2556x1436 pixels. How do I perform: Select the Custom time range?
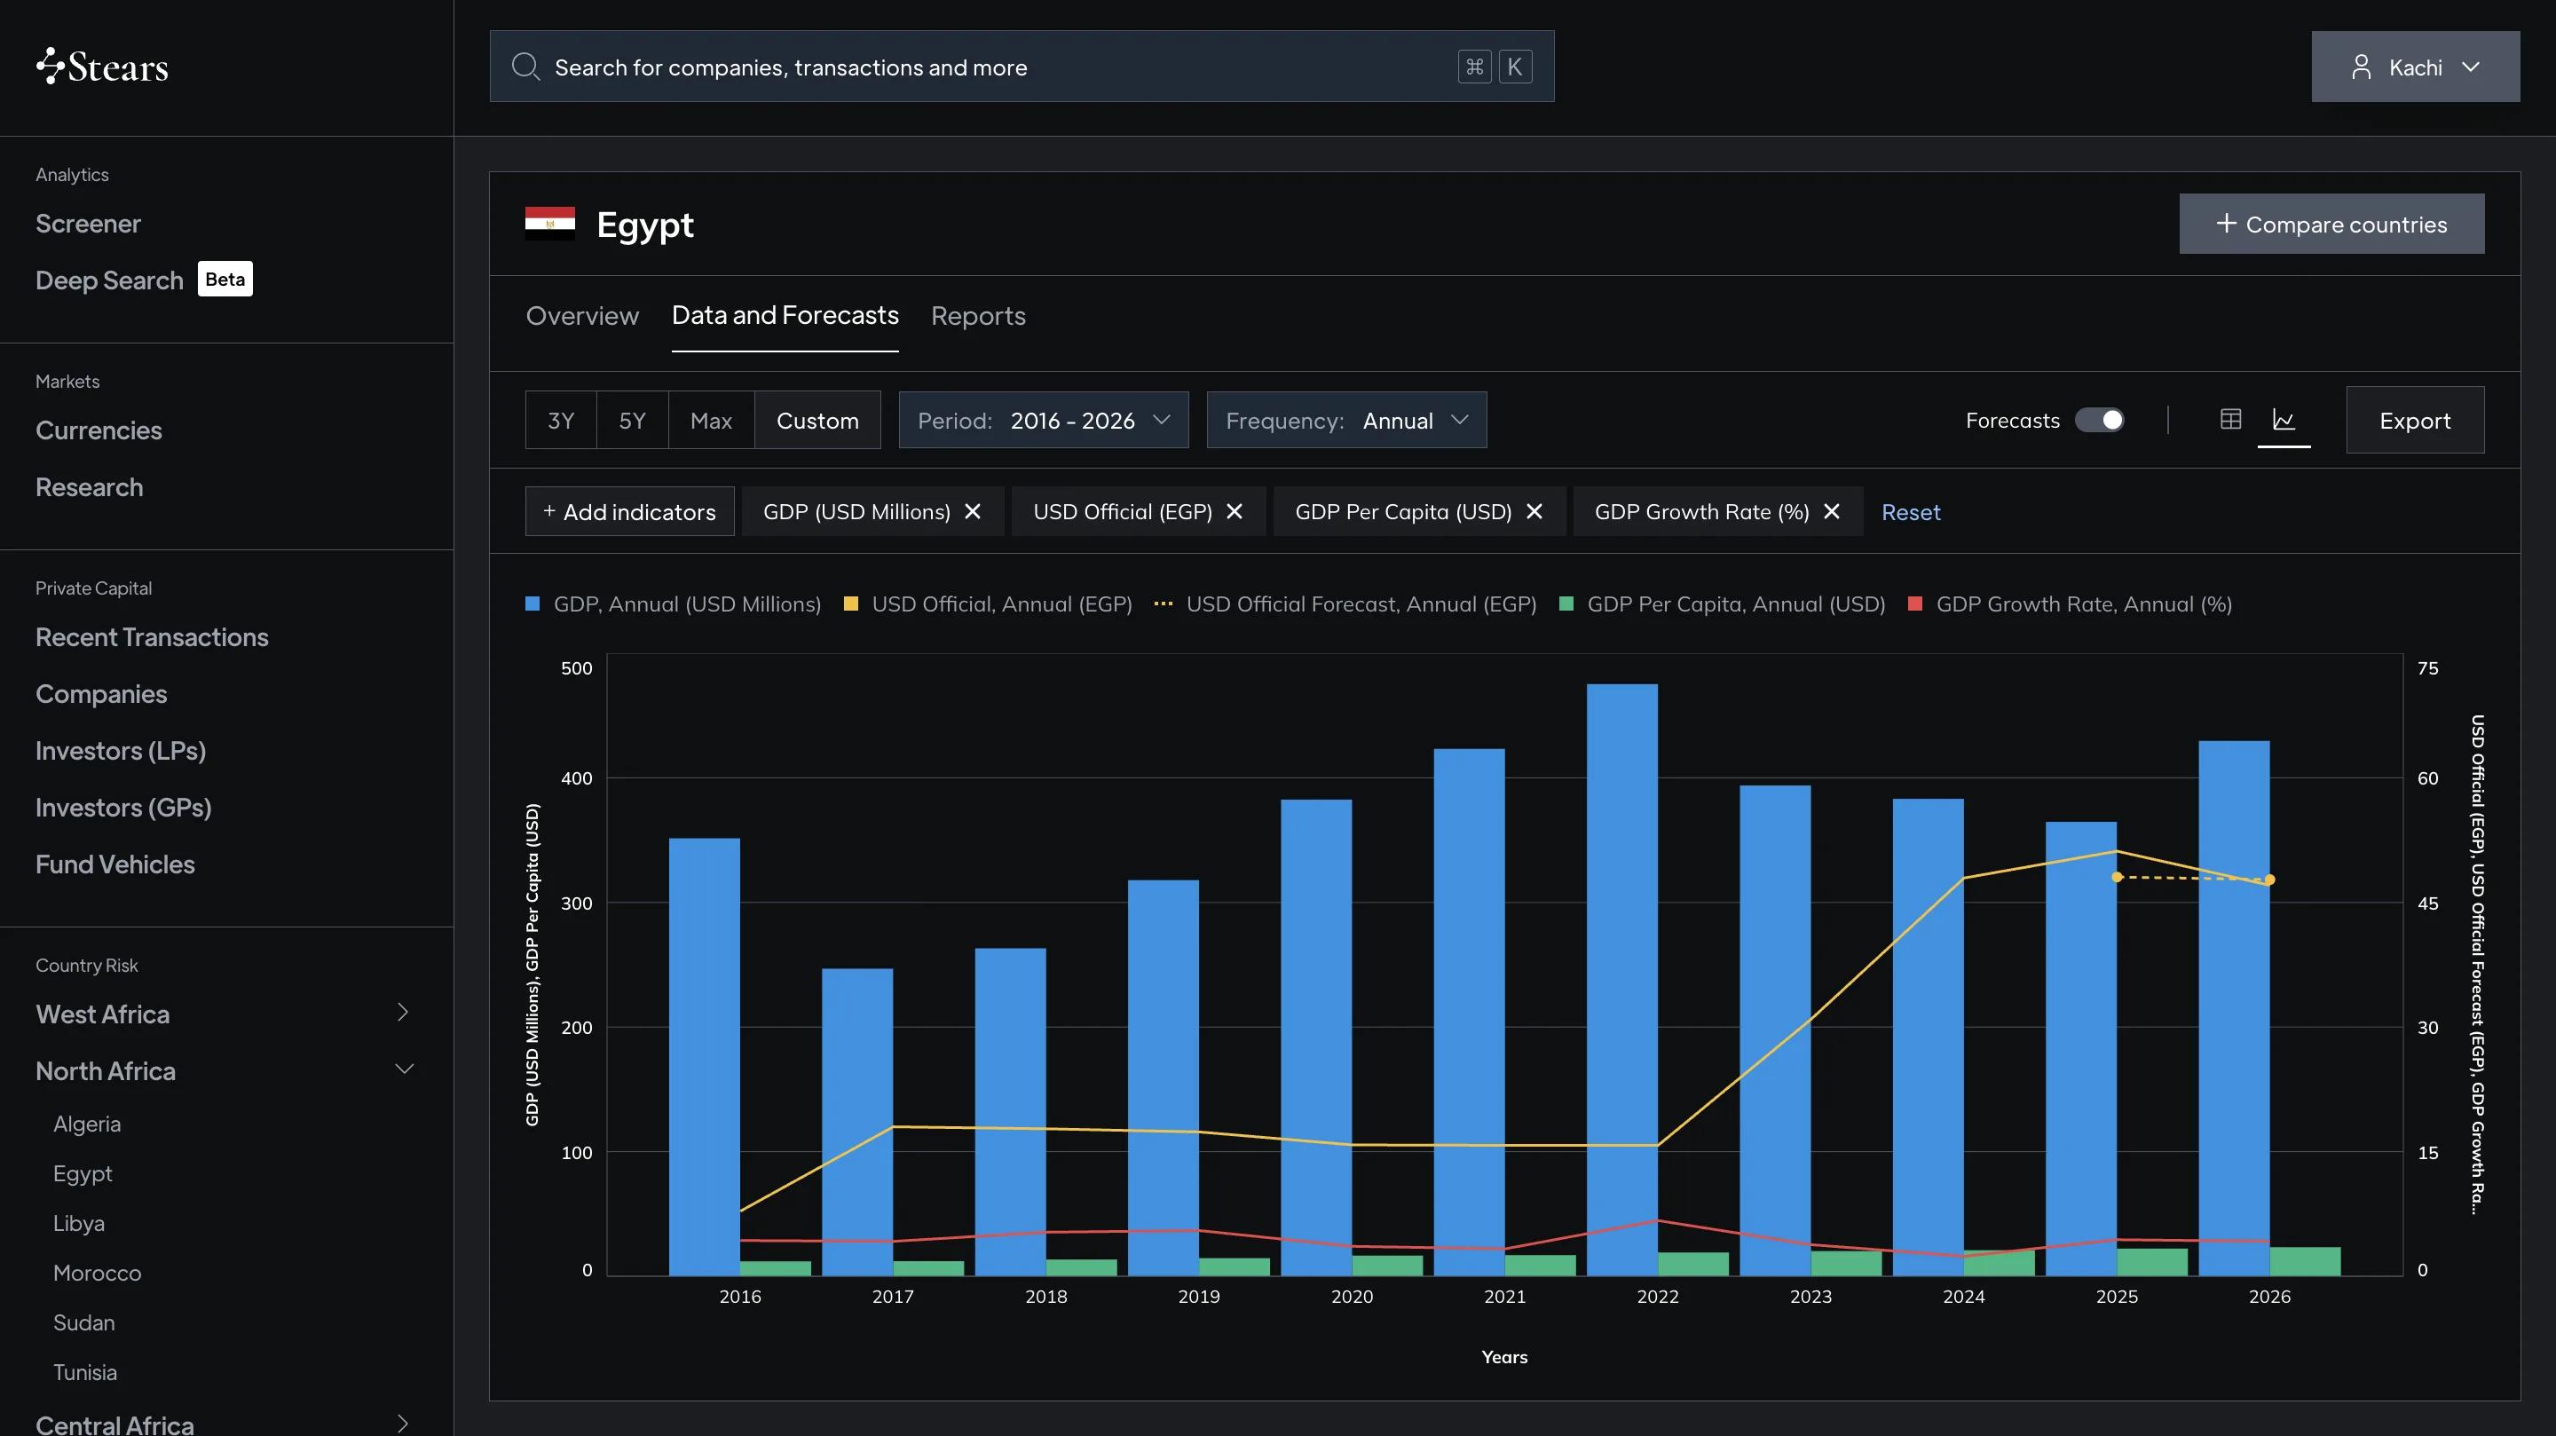click(x=817, y=420)
